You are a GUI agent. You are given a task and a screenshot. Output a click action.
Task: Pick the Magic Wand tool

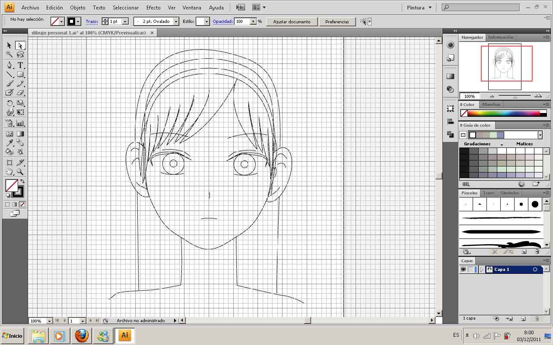pyautogui.click(x=9, y=55)
